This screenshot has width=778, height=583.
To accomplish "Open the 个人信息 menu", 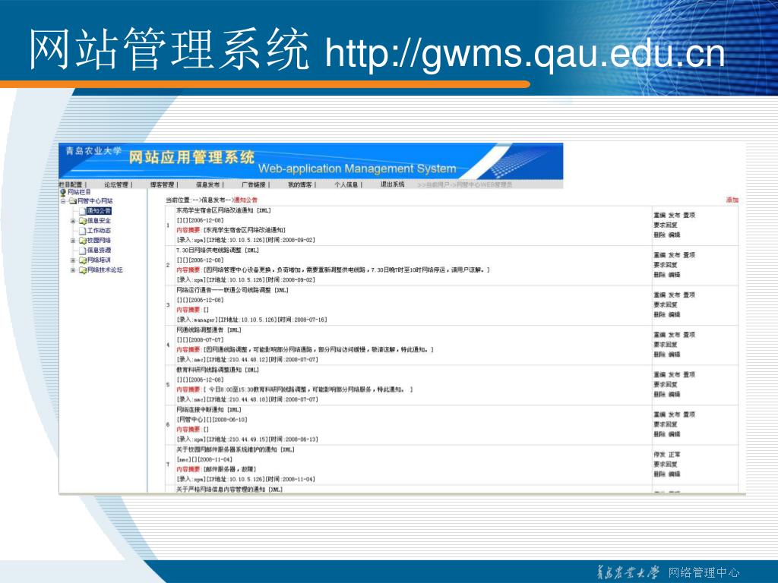I will [346, 184].
